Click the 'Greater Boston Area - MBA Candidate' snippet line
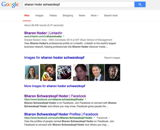Screen dimensions: 160x130 68,40
